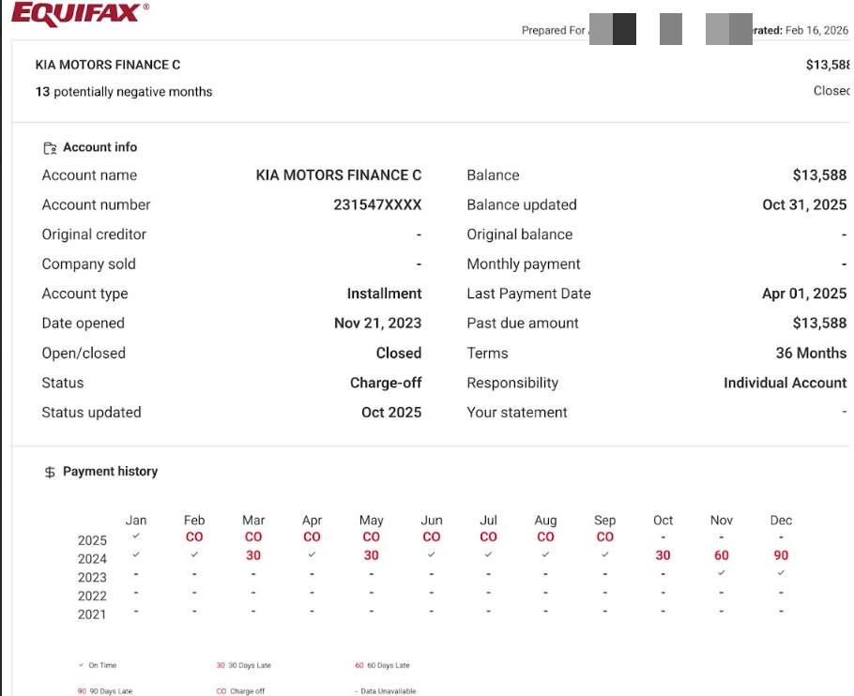Viewport: 854px width, 696px height.
Task: Click March 2024 30 days late entry
Action: [x=253, y=555]
